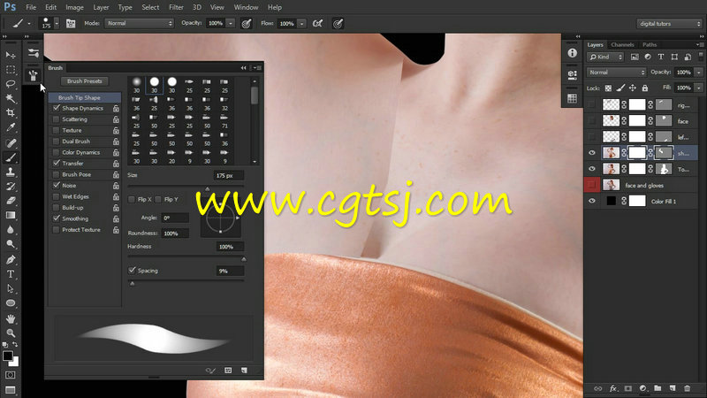Select the Rectangular Marquee tool
Screen dimensions: 707x398
tap(11, 70)
